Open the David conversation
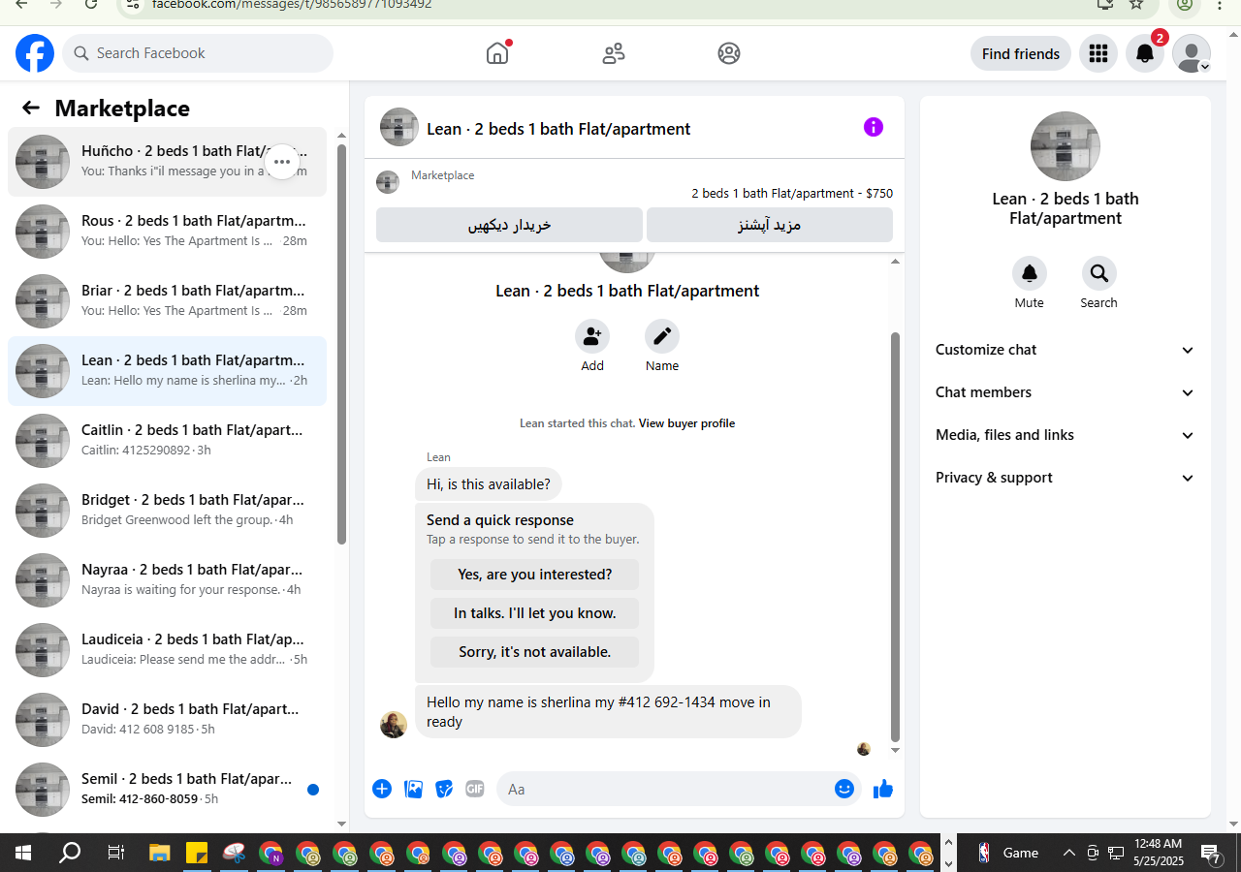The image size is (1241, 872). coord(167,719)
